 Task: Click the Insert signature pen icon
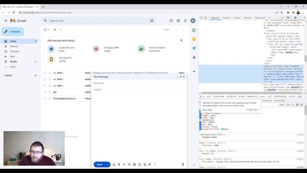[x=150, y=164]
